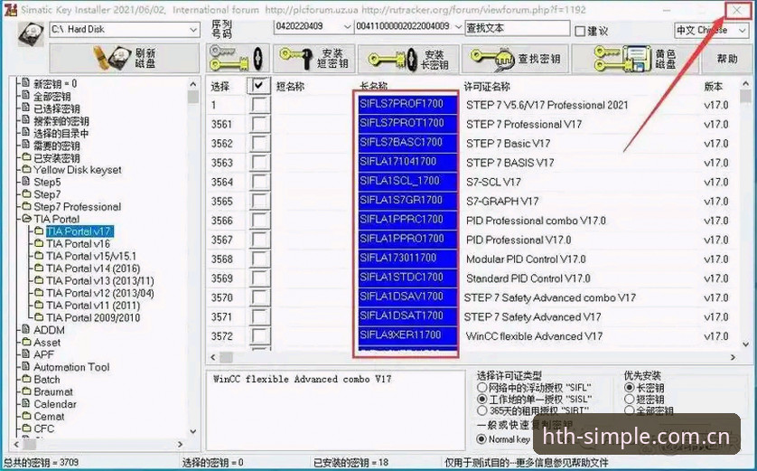Open the 中文 Chinese language dropdown
Image resolution: width=757 pixels, height=471 pixels.
pos(742,31)
